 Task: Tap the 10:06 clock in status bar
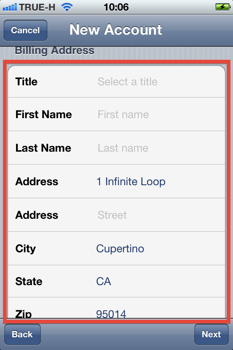point(116,7)
